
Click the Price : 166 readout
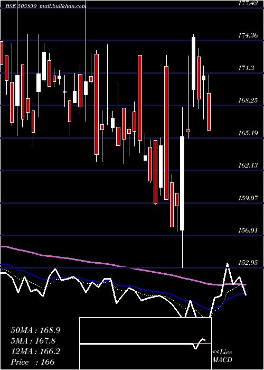click(33, 362)
